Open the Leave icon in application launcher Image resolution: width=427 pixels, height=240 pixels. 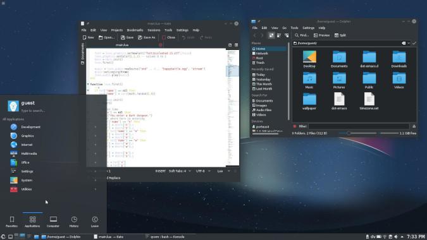95,222
